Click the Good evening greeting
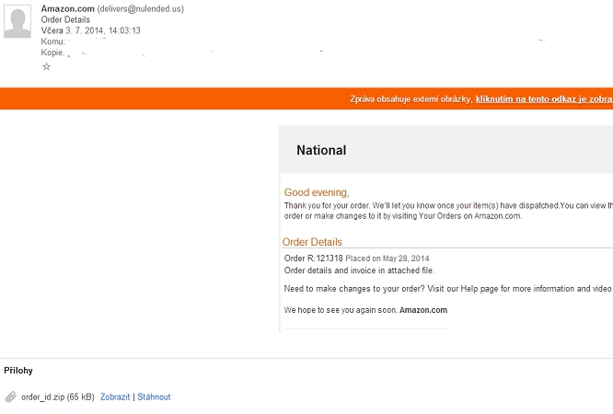 pos(317,192)
